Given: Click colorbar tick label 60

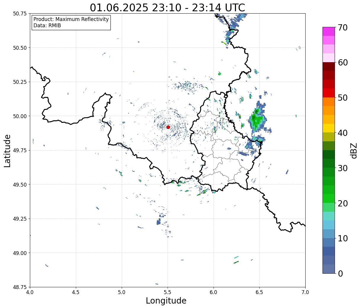Looking at the screenshot, I should (342, 62).
